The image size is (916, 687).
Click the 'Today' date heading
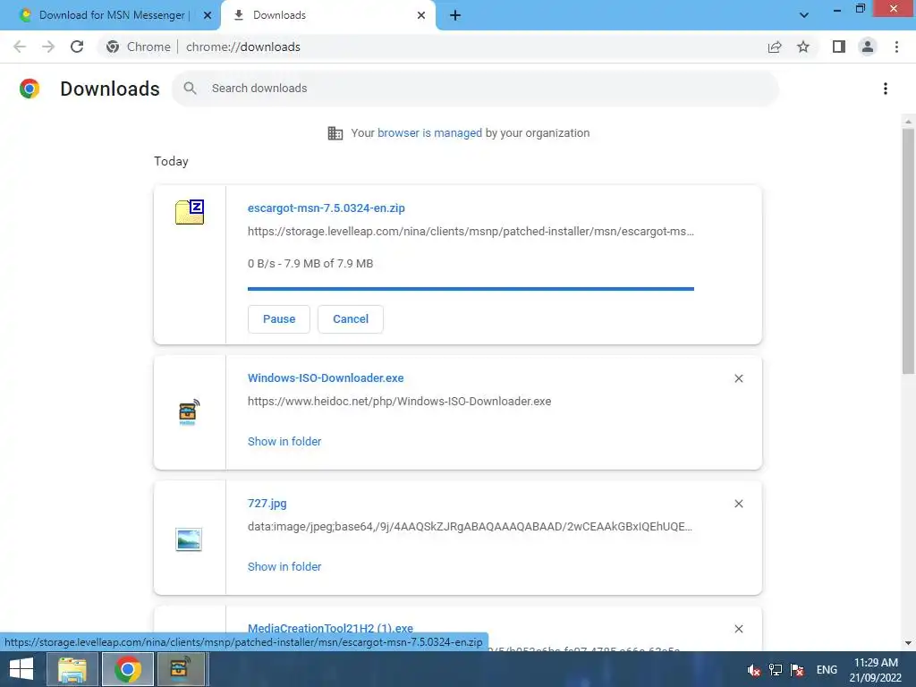pos(171,161)
